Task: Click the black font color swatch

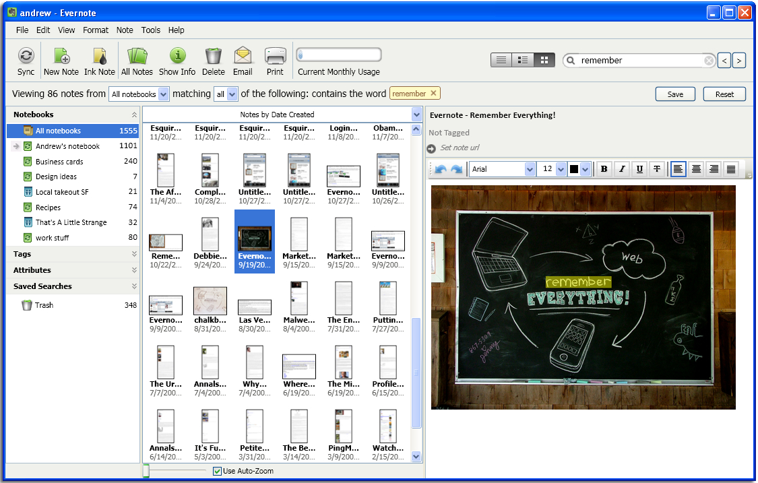Action: point(574,168)
